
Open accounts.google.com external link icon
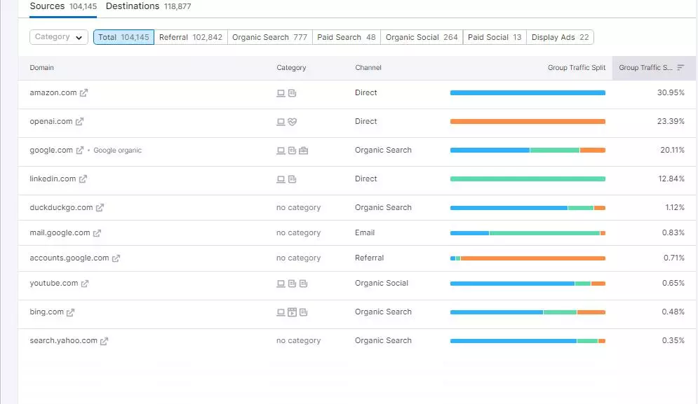tap(116, 258)
